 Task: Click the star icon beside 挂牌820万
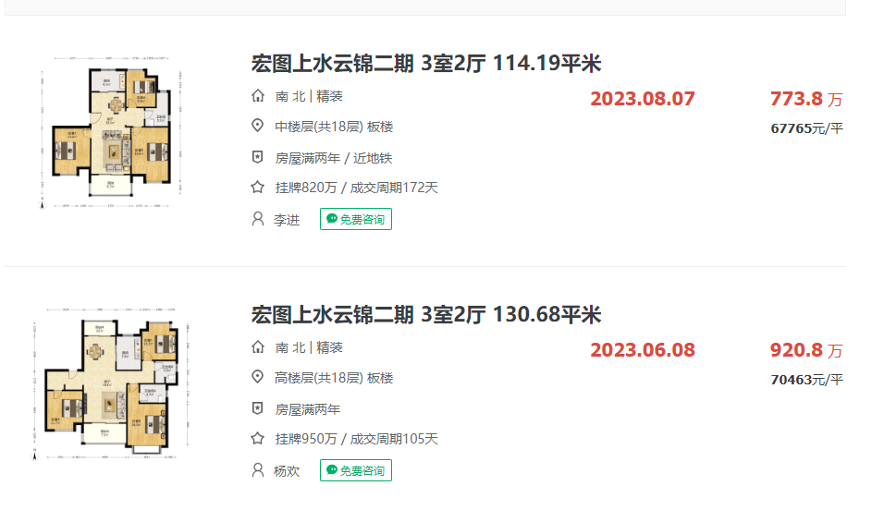point(258,188)
